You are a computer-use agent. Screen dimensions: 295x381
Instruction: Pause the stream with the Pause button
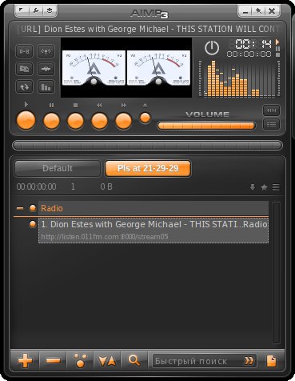click(x=51, y=121)
